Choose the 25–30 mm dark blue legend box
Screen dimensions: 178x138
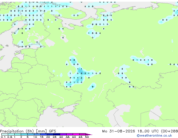coord(56,134)
